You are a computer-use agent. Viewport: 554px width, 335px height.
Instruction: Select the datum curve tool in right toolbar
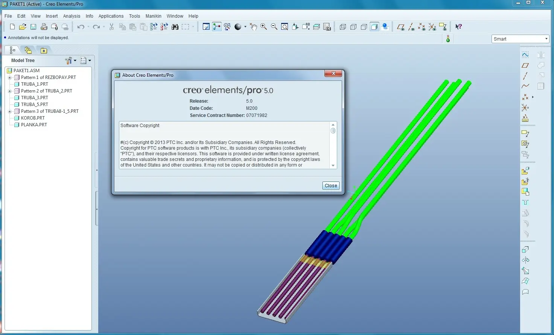525,86
